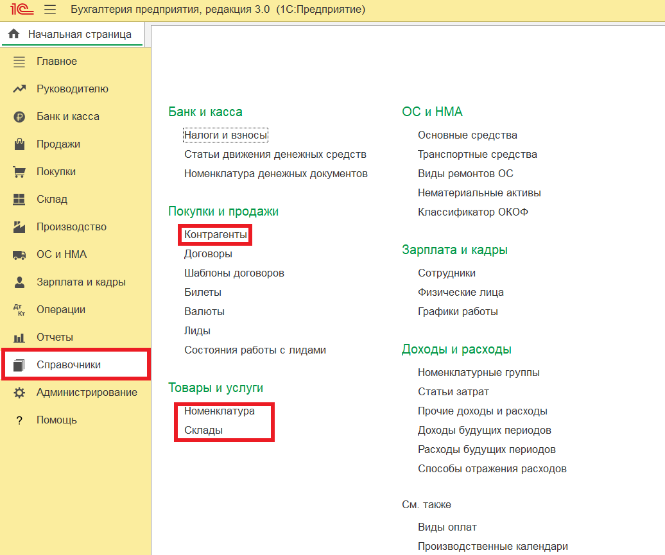
Task: Click the factory icon for Производство
Action: pos(19,227)
